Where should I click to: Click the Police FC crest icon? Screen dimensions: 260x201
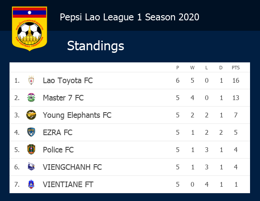31,149
